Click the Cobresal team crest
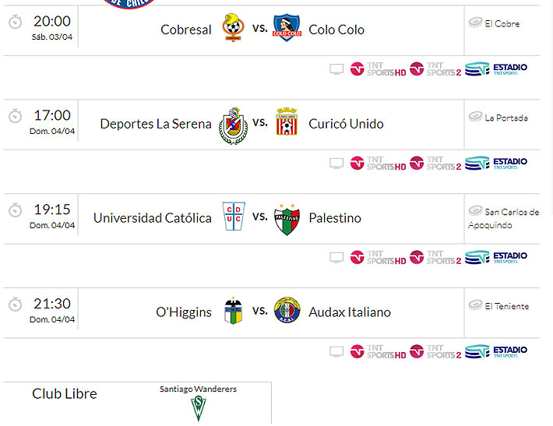The height and width of the screenshot is (426, 553). pyautogui.click(x=233, y=29)
